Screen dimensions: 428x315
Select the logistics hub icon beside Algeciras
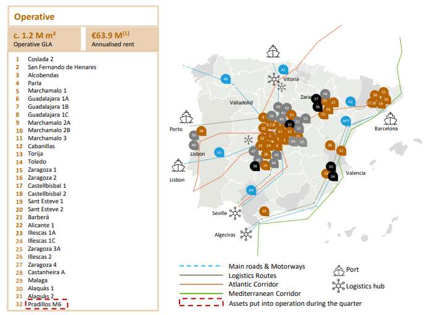click(245, 234)
